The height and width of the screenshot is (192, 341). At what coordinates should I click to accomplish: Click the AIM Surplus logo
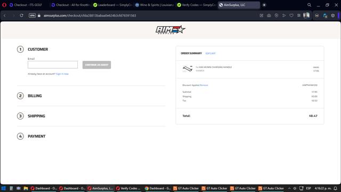click(x=170, y=30)
